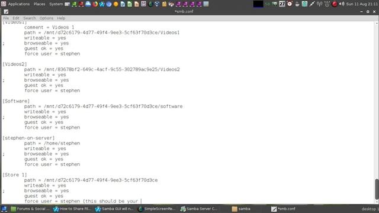Image resolution: width=379 pixels, height=213 pixels.
Task: Switch to Forums & Social taskbar window
Action: tap(30, 209)
